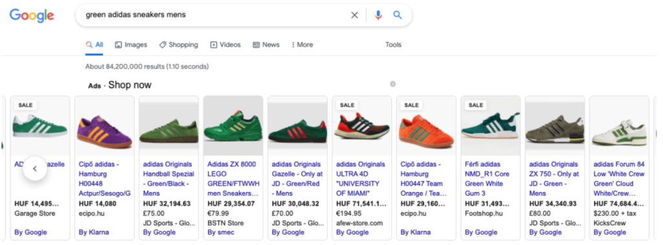663x245 pixels.
Task: Click By Google under Garage Store
Action: (x=30, y=232)
